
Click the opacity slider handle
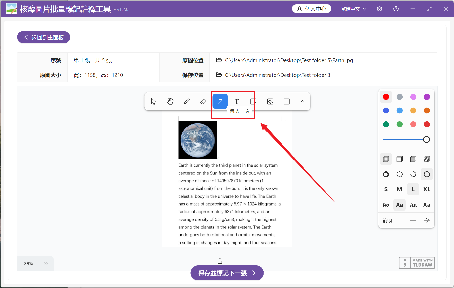coord(426,139)
